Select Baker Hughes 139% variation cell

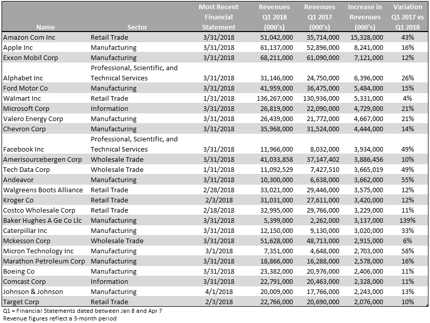(408, 221)
